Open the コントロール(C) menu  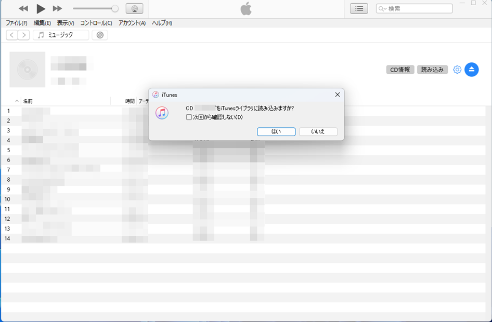pyautogui.click(x=96, y=23)
